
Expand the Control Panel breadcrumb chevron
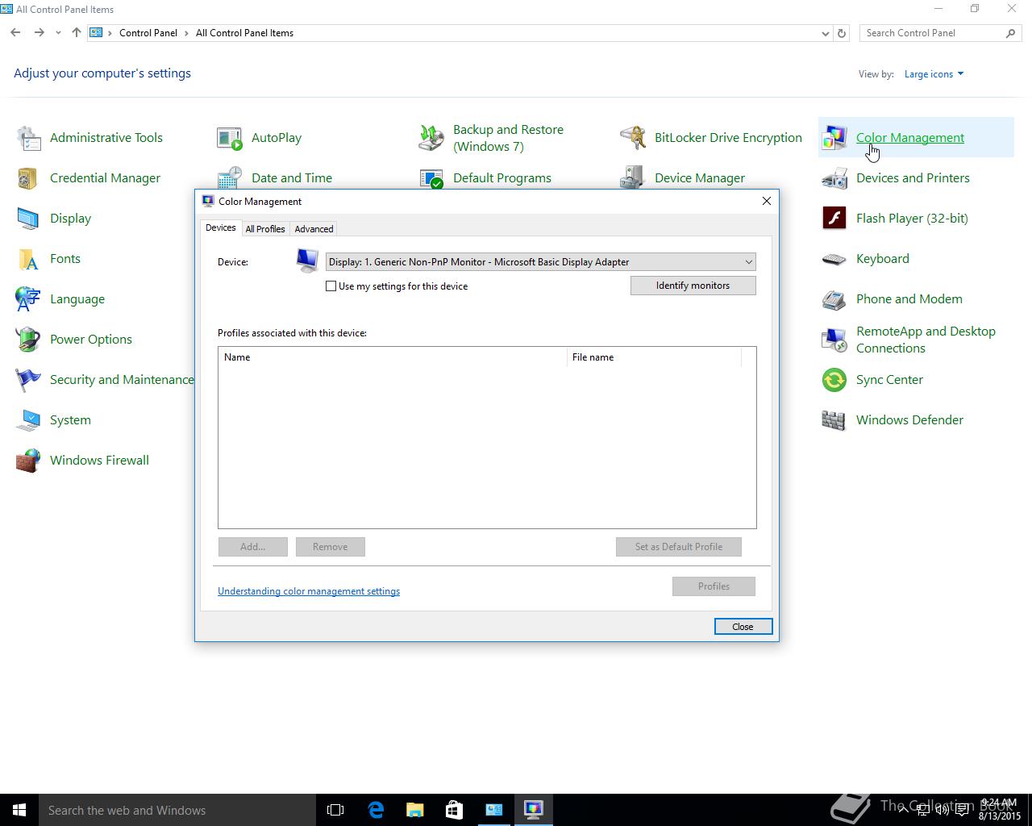pos(187,33)
